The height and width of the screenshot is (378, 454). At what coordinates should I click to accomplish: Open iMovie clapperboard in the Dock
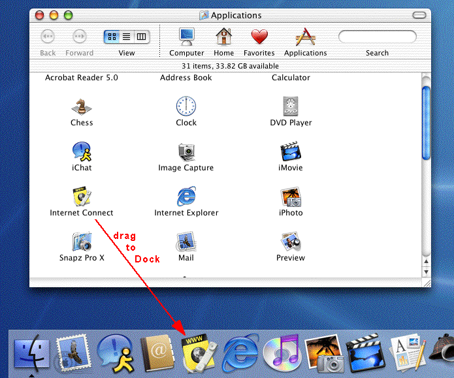coord(365,353)
